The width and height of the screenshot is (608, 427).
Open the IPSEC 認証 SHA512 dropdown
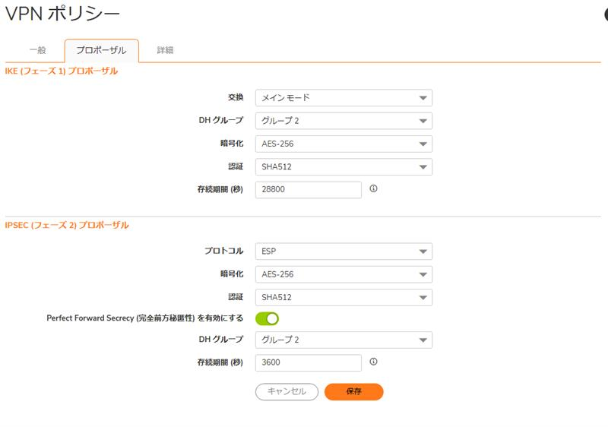pyautogui.click(x=344, y=297)
